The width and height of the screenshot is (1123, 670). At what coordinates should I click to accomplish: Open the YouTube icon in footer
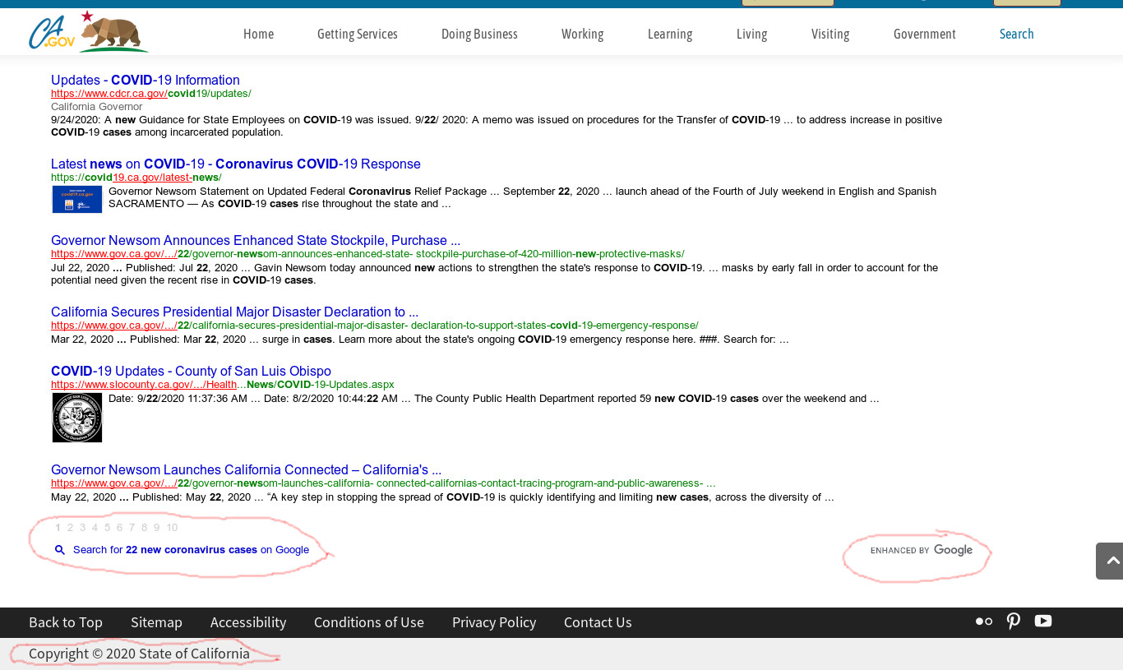click(1043, 621)
